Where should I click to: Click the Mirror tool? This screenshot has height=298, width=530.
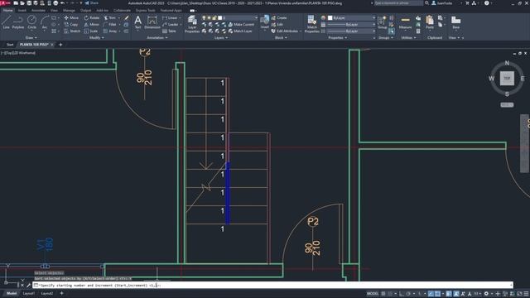(x=92, y=24)
